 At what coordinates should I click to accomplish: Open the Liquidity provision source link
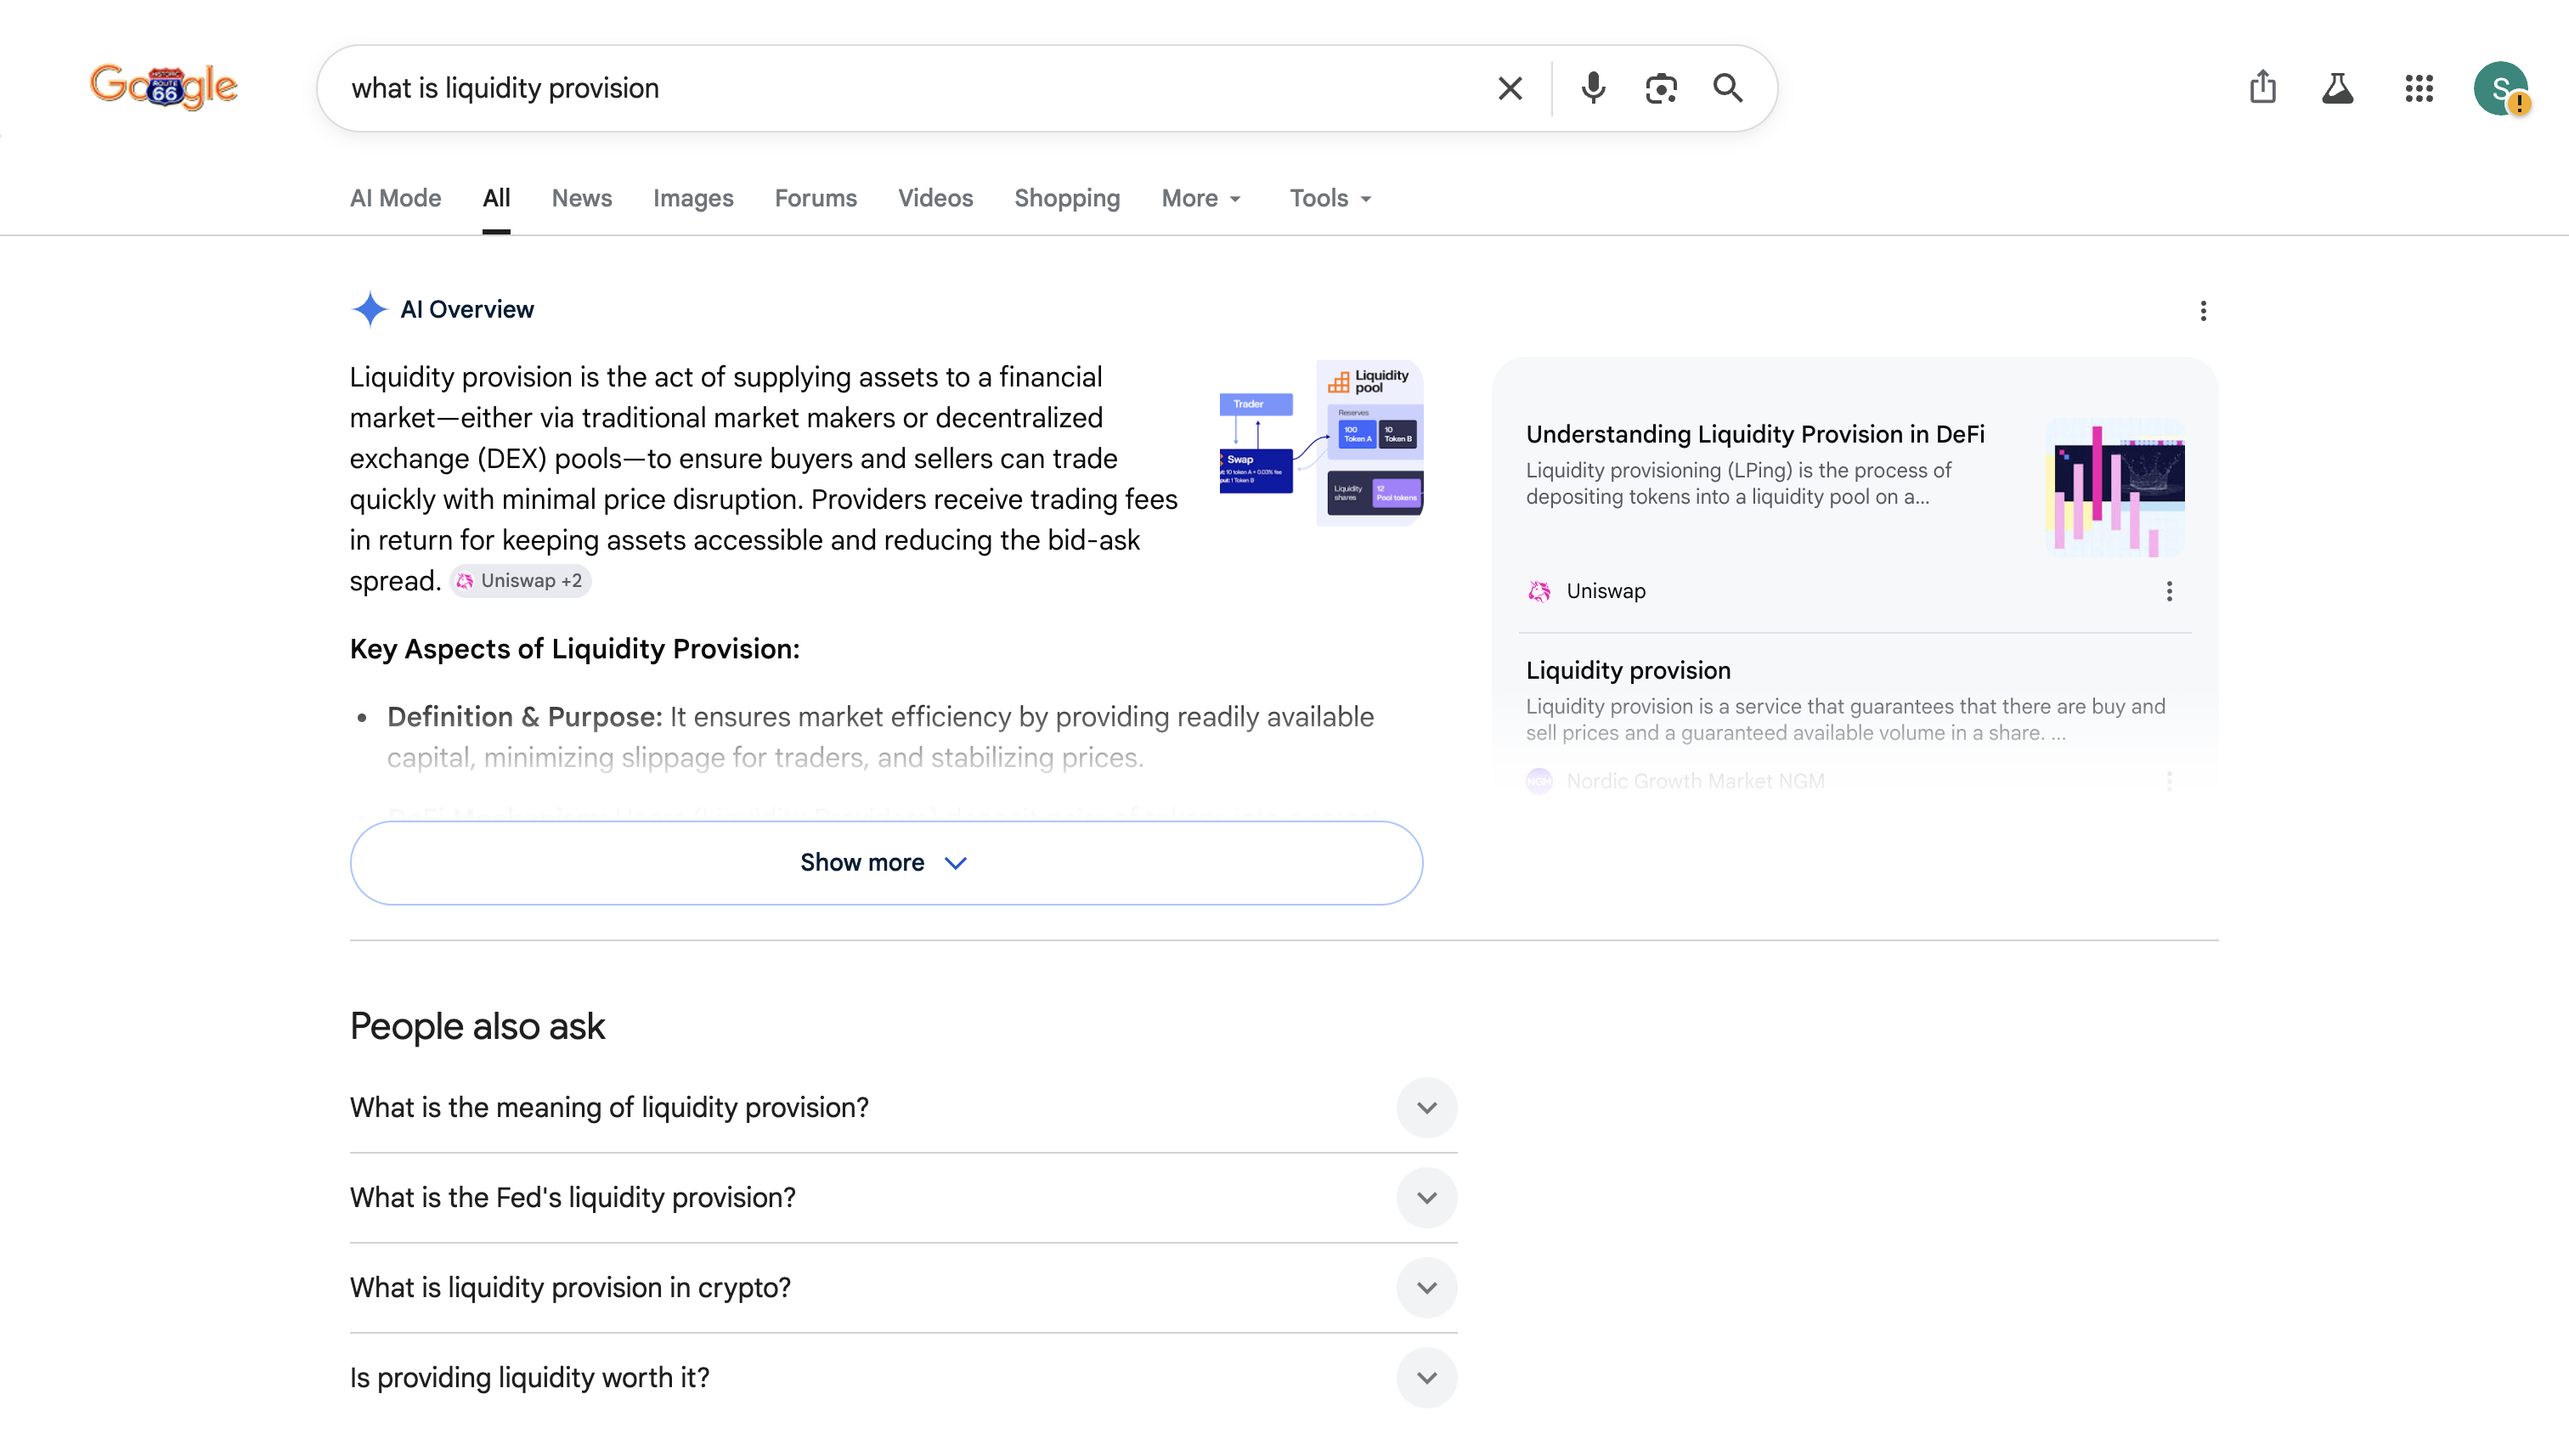point(1628,670)
